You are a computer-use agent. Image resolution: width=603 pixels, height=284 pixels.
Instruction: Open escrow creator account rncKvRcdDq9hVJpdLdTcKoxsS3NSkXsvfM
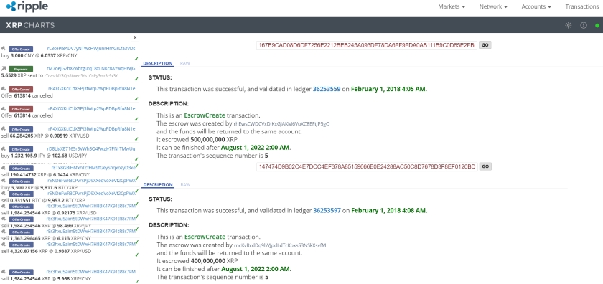tap(280, 245)
